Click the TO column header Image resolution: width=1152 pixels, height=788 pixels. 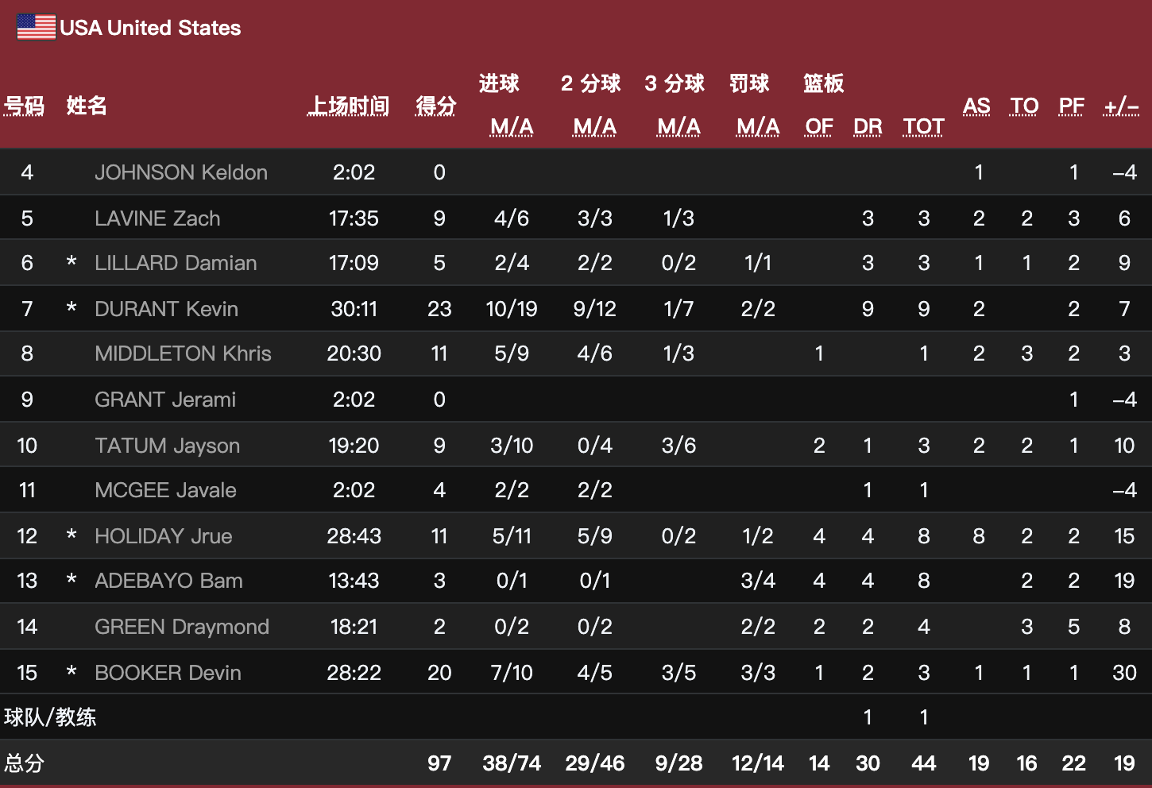point(1024,106)
